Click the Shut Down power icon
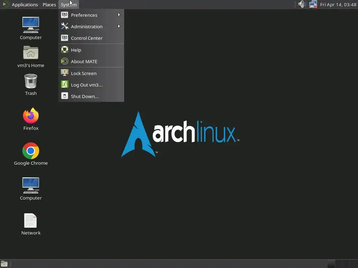 [65, 96]
